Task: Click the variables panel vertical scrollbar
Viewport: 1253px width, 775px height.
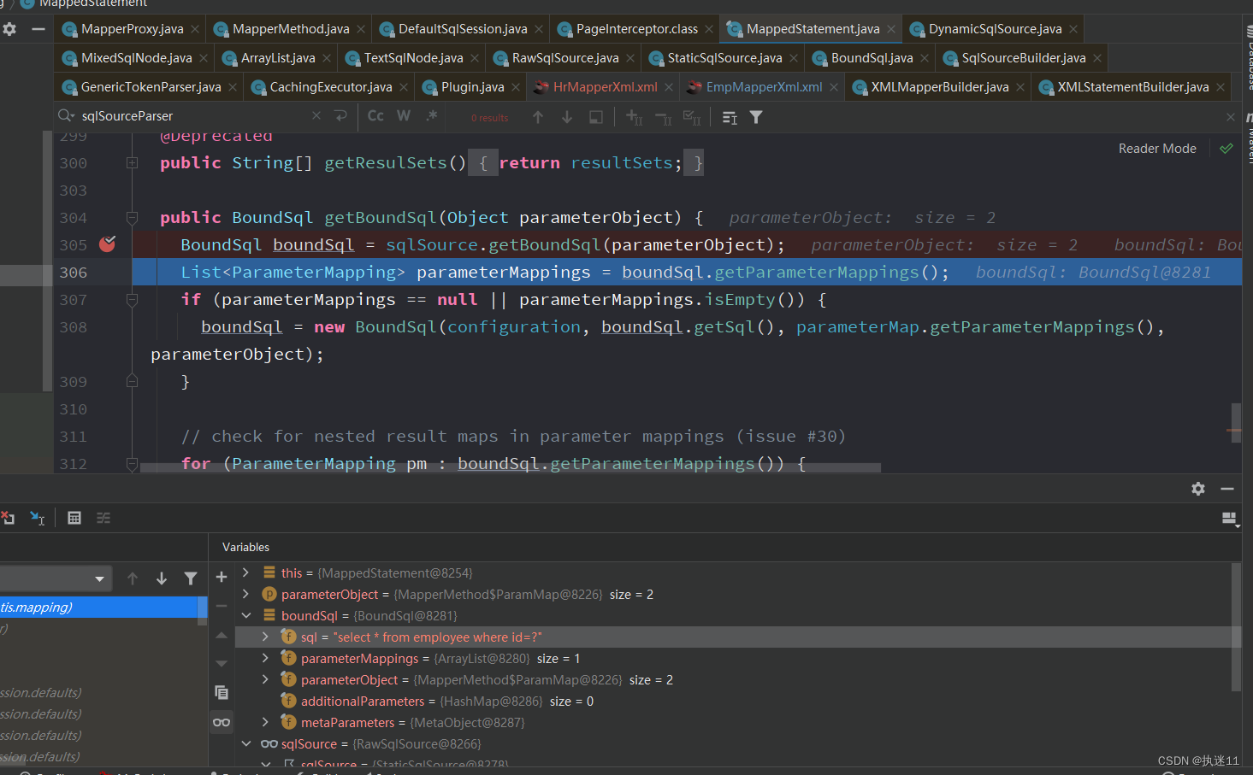Action: tap(1236, 626)
